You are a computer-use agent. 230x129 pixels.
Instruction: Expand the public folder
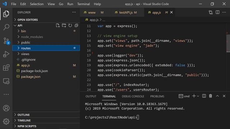tap(46, 42)
